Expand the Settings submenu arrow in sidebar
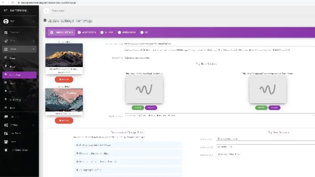 pos(34,125)
